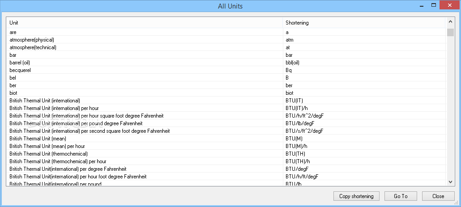Click the 'BTU(IT)/h' shortening cell
This screenshot has height=207, width=461.
click(364, 108)
